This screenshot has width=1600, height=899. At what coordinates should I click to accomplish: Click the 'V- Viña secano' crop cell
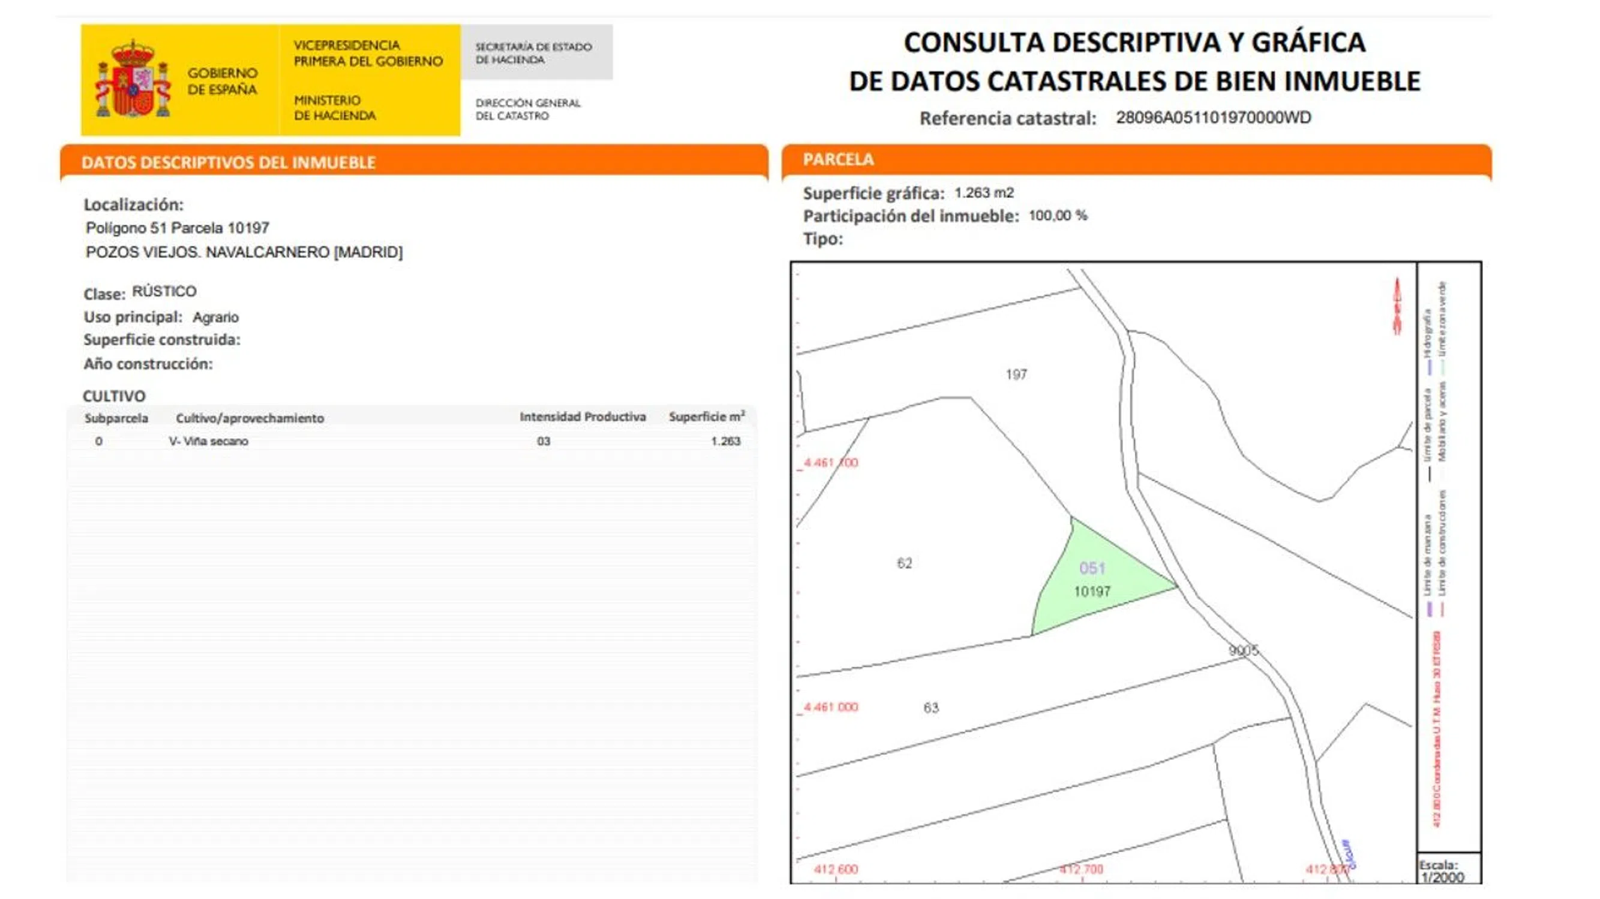(x=208, y=442)
